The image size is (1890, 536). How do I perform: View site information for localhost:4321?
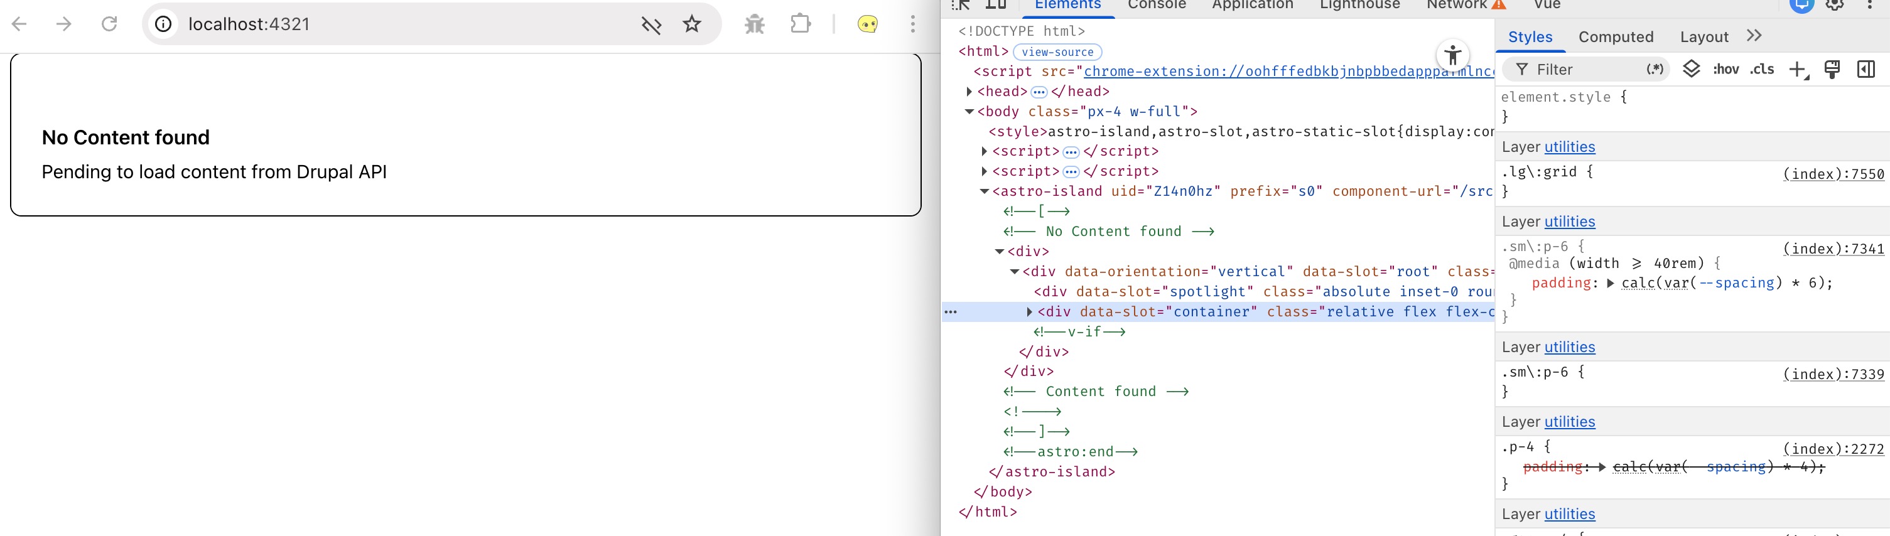[164, 24]
